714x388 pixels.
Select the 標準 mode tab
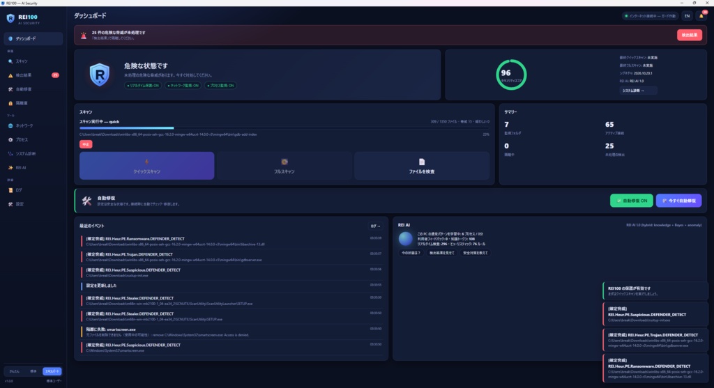click(x=33, y=371)
